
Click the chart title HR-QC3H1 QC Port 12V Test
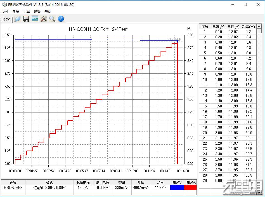98,29
